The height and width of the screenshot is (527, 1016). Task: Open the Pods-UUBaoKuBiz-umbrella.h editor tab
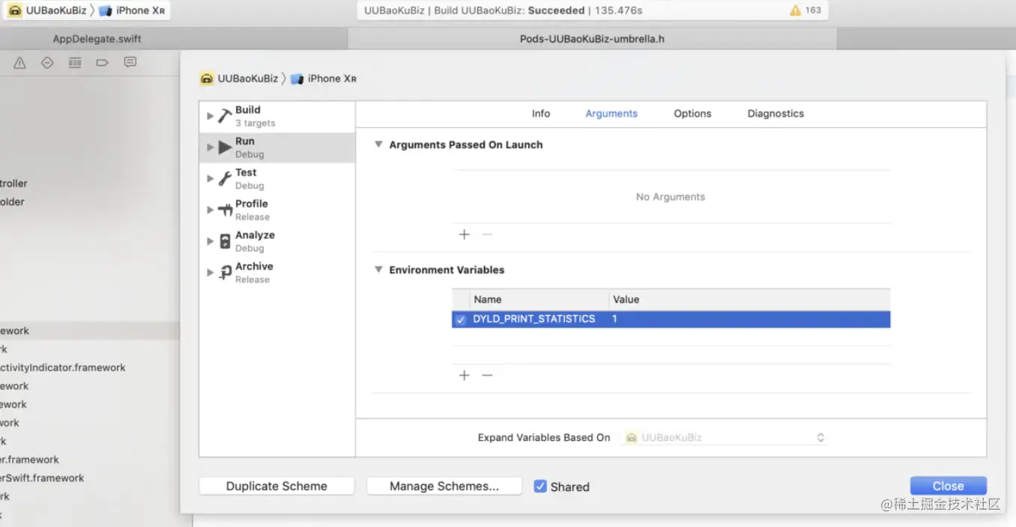[x=592, y=39]
